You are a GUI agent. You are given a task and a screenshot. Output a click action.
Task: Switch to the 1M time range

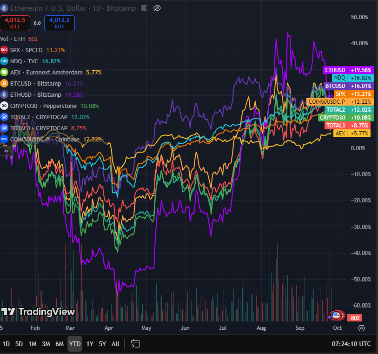[x=33, y=344]
